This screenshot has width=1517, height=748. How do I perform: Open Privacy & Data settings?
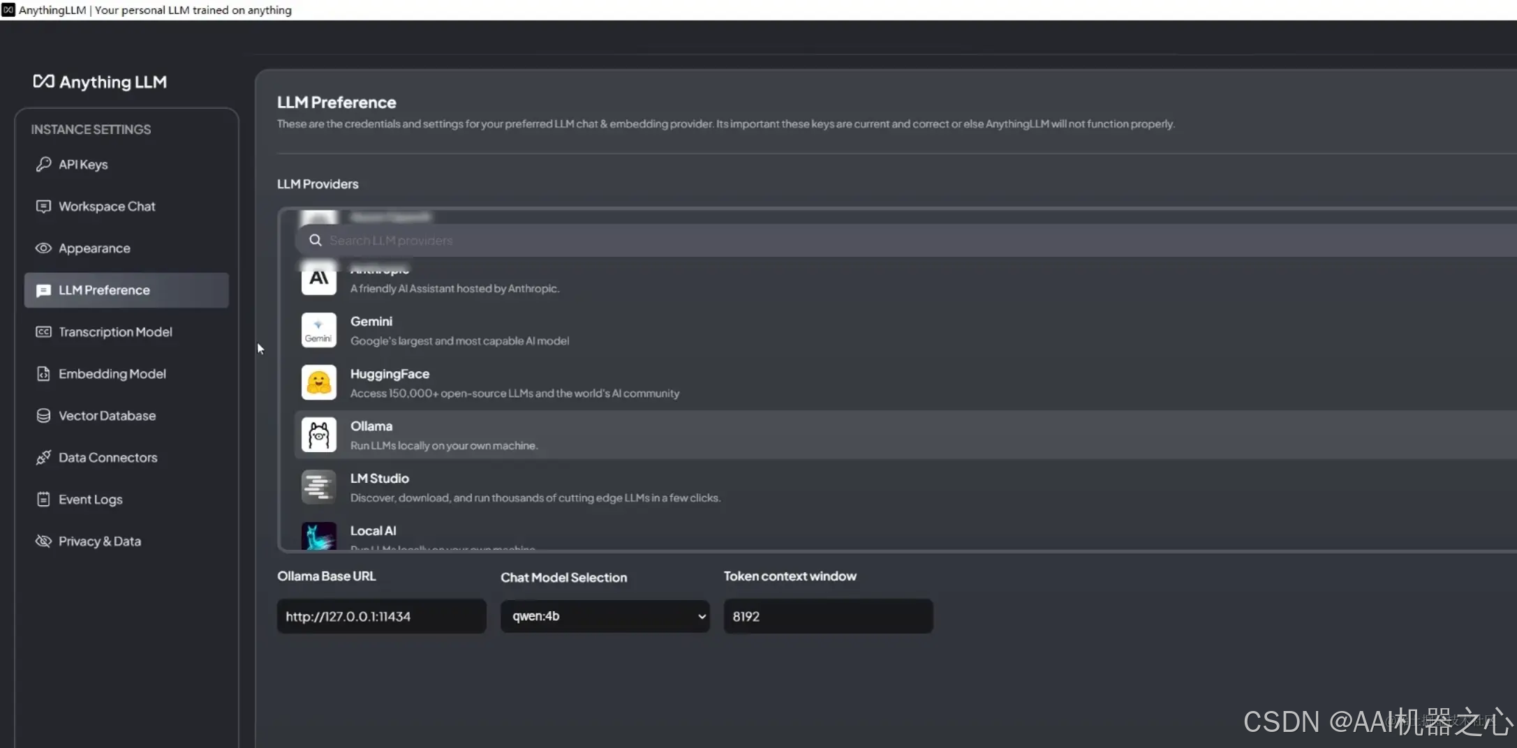click(126, 541)
